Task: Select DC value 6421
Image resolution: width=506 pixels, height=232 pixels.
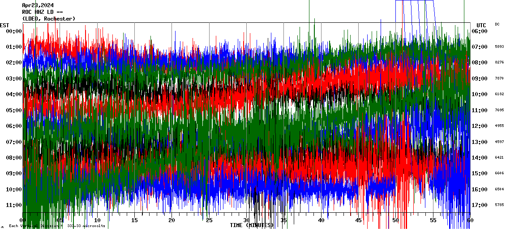Action: [499, 157]
